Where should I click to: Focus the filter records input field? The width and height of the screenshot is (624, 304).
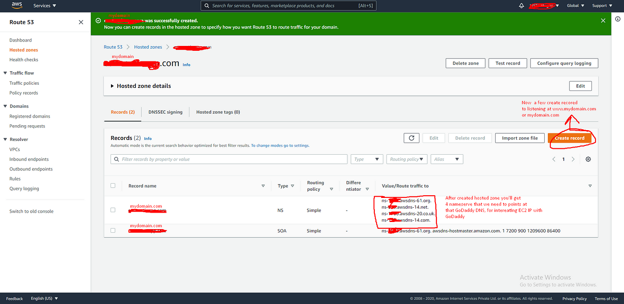229,159
